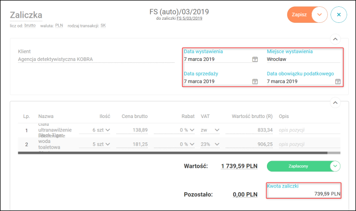Open calendar for Data sprzedaży
Screen dimensions: 356x211
coord(255,82)
